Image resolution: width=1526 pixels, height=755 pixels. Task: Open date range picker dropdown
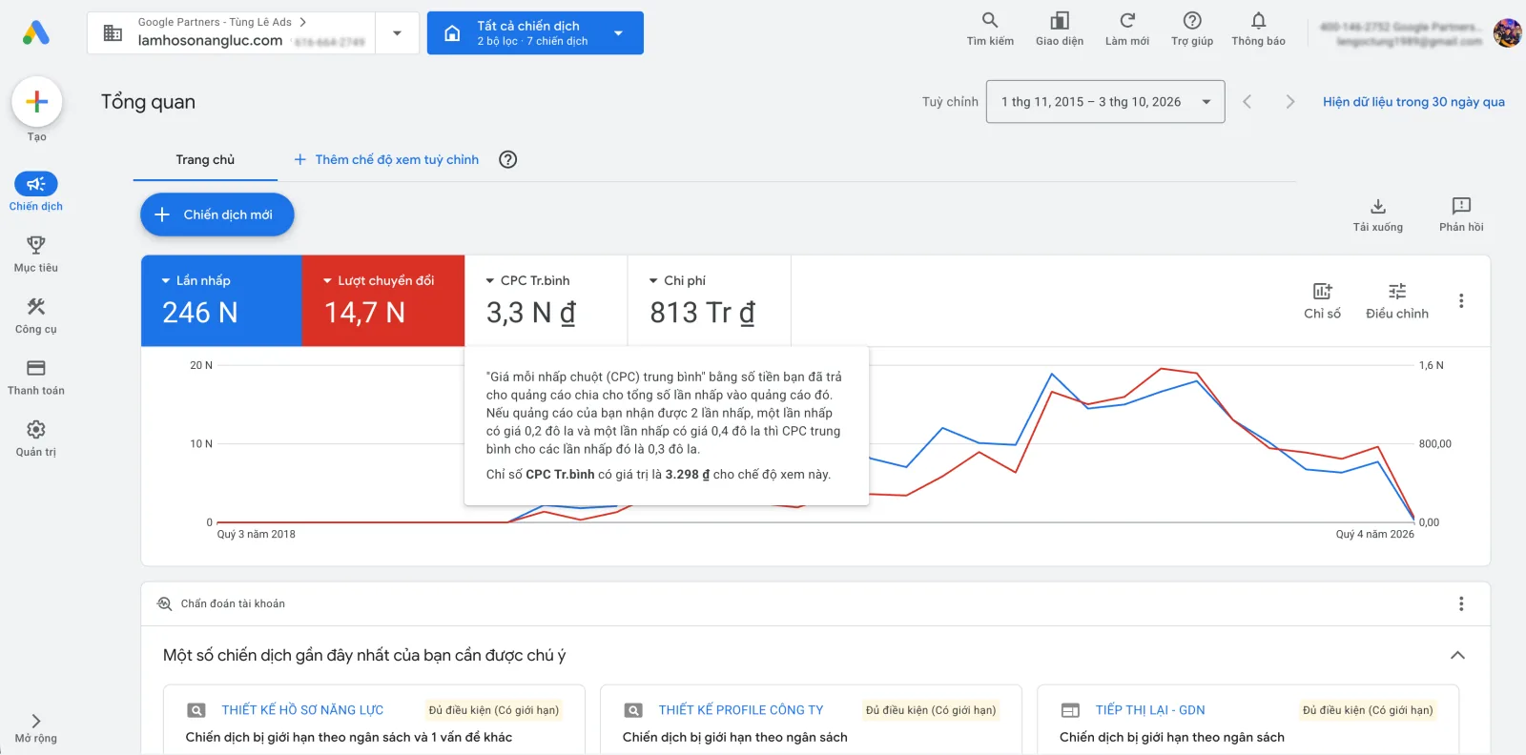click(x=1105, y=102)
